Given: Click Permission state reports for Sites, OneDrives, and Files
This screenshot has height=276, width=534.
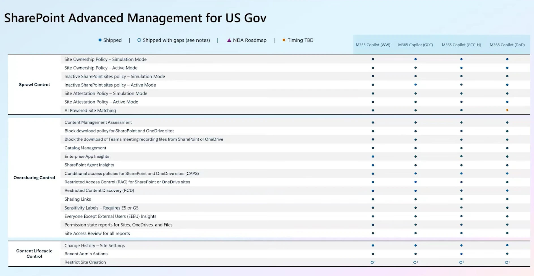Looking at the screenshot, I should coord(118,225).
